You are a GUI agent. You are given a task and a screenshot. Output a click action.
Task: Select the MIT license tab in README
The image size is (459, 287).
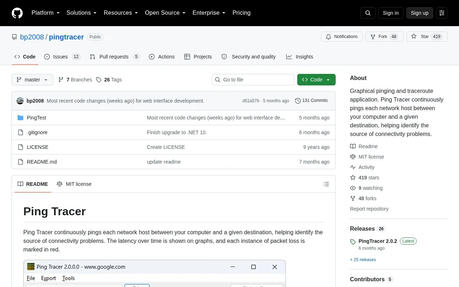[x=74, y=184]
